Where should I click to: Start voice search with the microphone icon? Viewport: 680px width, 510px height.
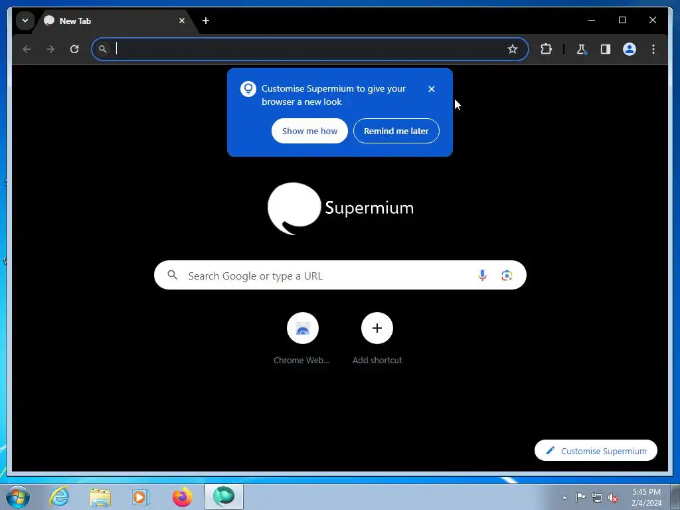482,275
